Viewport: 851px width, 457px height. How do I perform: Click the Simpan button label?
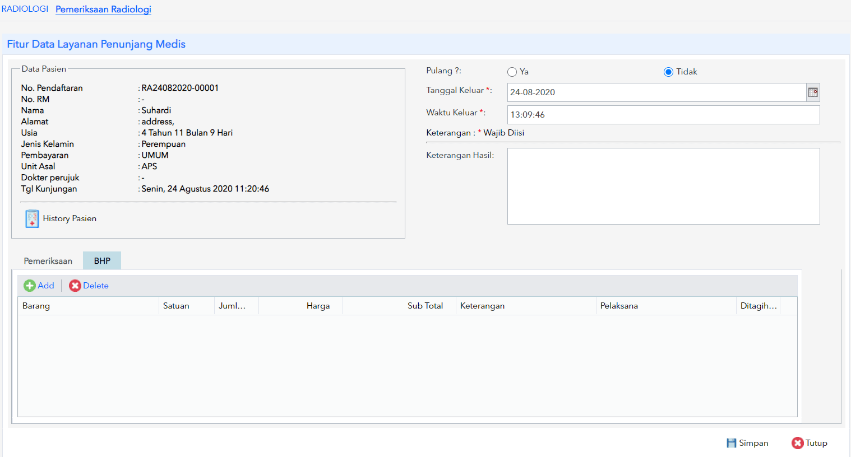click(x=753, y=443)
